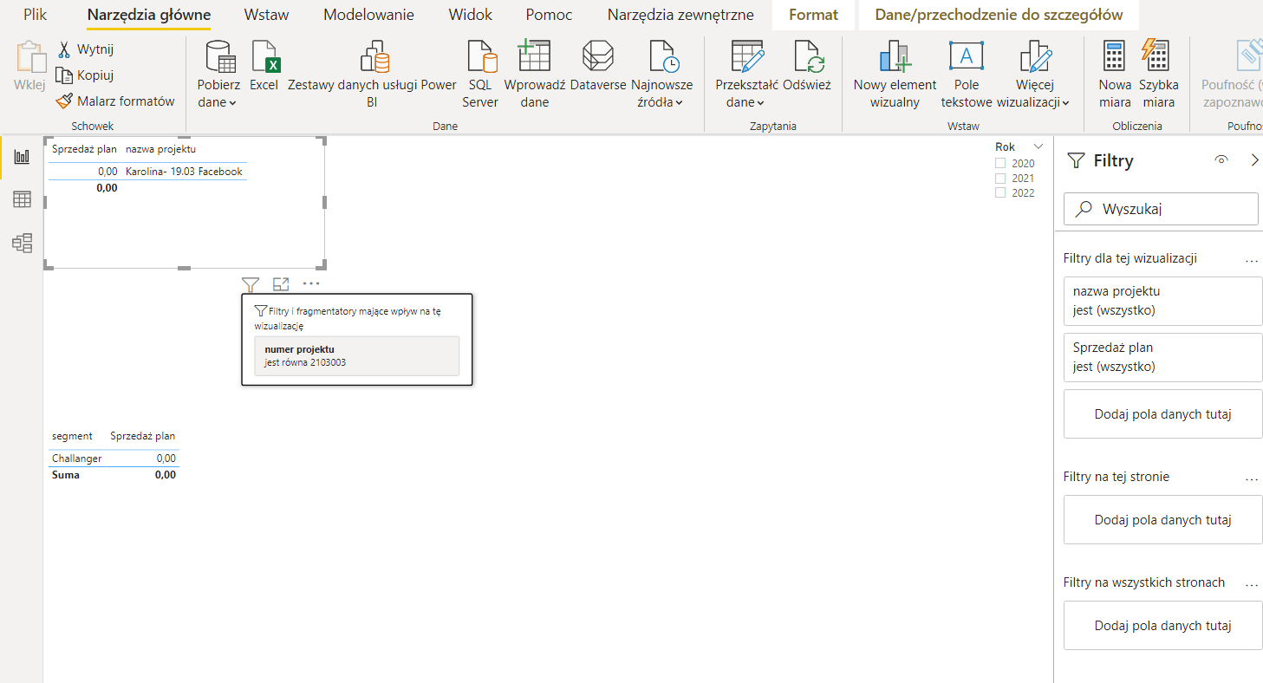Click the Suma total row label

click(x=65, y=475)
